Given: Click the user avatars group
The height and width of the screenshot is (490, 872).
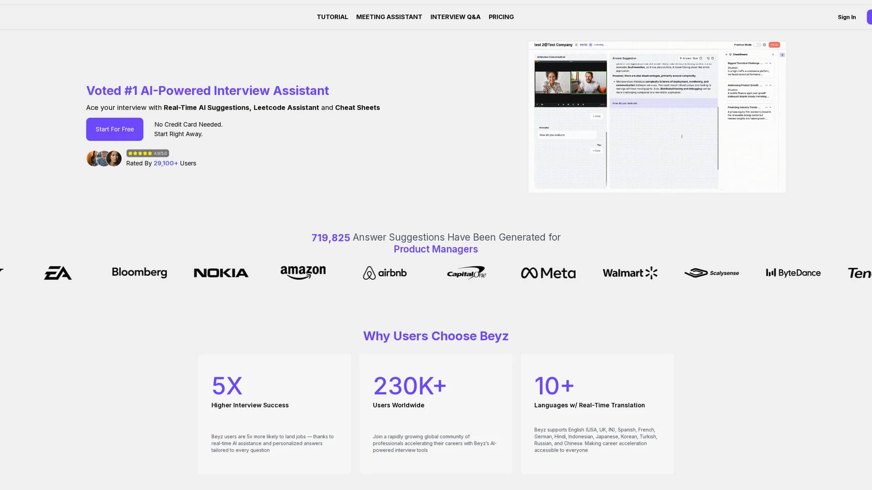Looking at the screenshot, I should pos(104,158).
